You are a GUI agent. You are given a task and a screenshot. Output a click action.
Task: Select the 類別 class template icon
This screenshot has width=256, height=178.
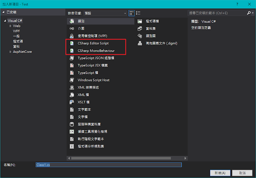(x=72, y=21)
